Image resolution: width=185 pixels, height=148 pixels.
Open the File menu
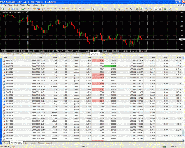pyautogui.click(x=5, y=5)
